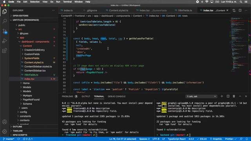This screenshot has height=141, width=251.
Task: Collapse the src folder
Action: [20, 29]
